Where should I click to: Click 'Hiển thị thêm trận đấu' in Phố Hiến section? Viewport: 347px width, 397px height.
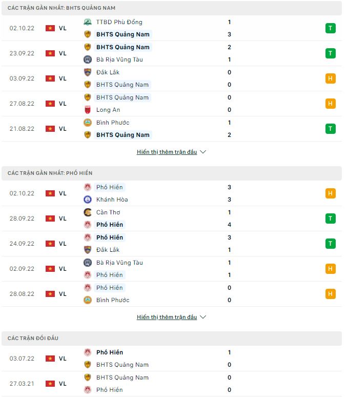tap(167, 317)
